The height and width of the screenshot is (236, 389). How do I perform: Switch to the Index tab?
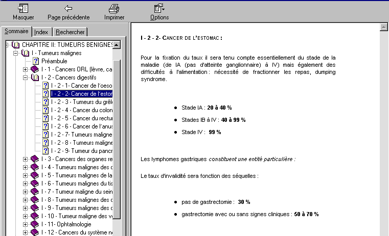[x=41, y=32]
